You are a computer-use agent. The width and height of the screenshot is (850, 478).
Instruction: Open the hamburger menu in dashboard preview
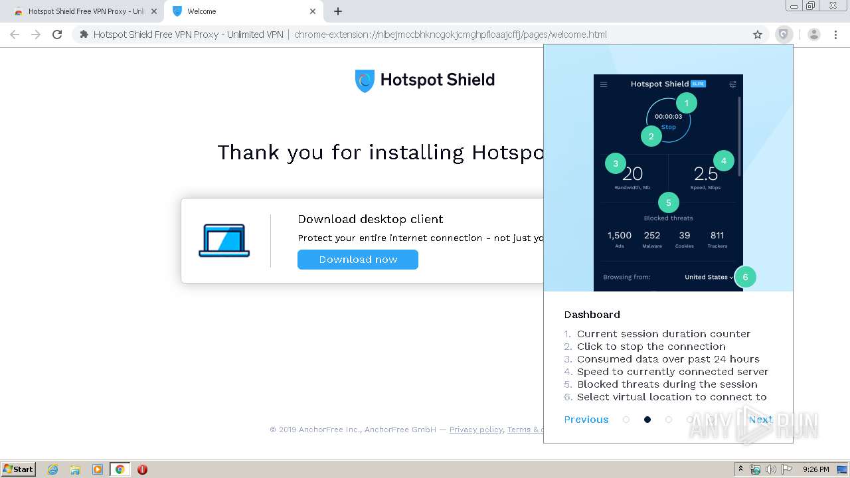[604, 84]
